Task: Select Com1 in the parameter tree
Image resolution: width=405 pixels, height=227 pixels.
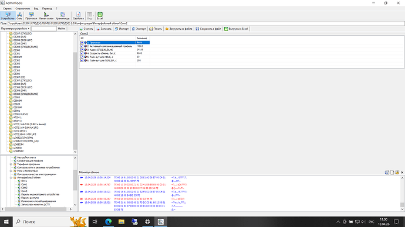Action: tap(24, 184)
